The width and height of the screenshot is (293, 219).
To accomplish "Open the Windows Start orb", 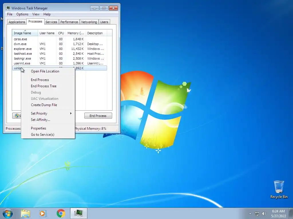I will click(x=7, y=213).
